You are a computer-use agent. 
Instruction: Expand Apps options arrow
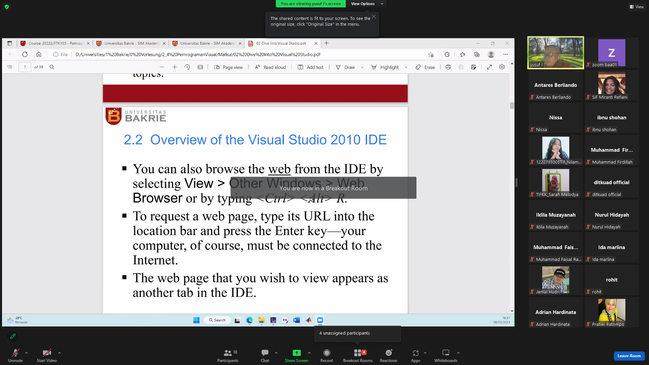(x=425, y=353)
